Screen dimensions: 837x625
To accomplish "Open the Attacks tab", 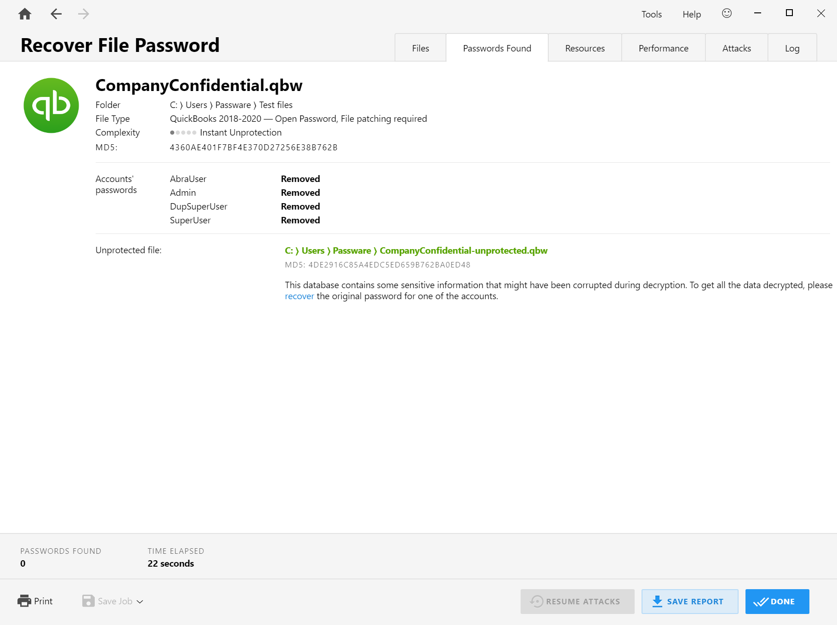I will [736, 48].
